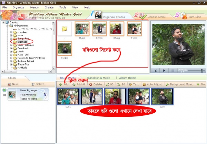Click the Add photo button

point(64,84)
